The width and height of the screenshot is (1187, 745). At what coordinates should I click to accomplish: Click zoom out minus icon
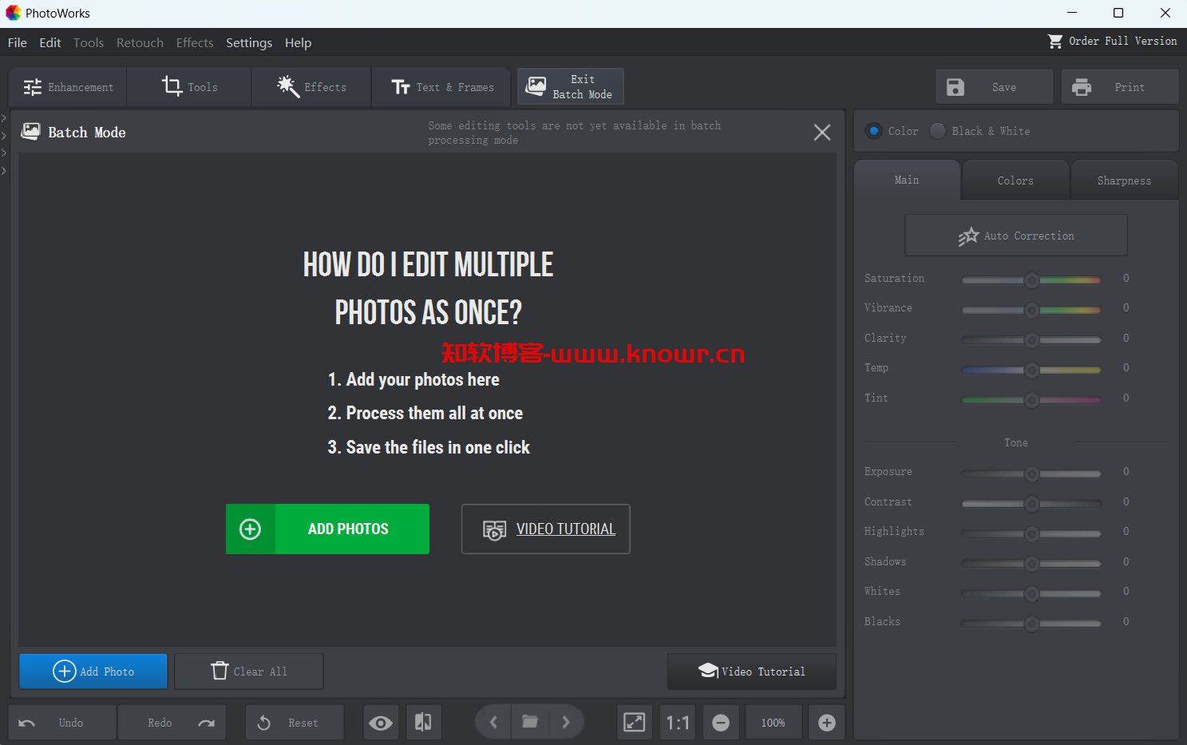(x=721, y=723)
